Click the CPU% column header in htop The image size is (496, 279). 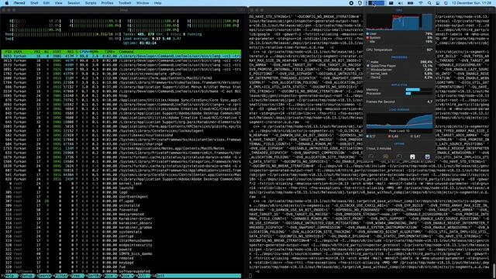tap(84, 52)
